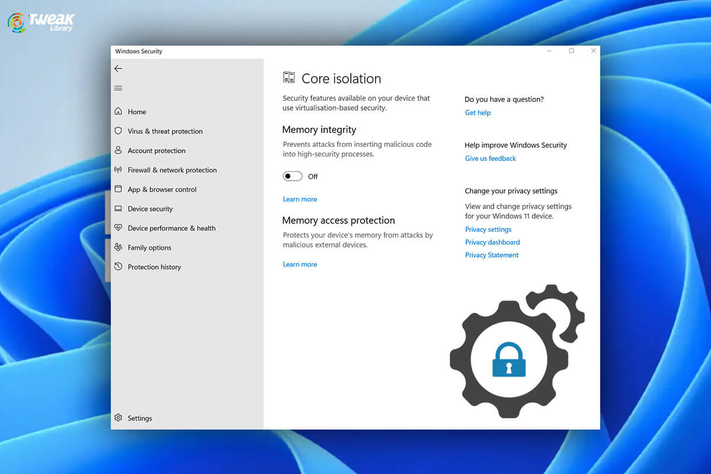Open Learn more under Memory integrity

(300, 198)
